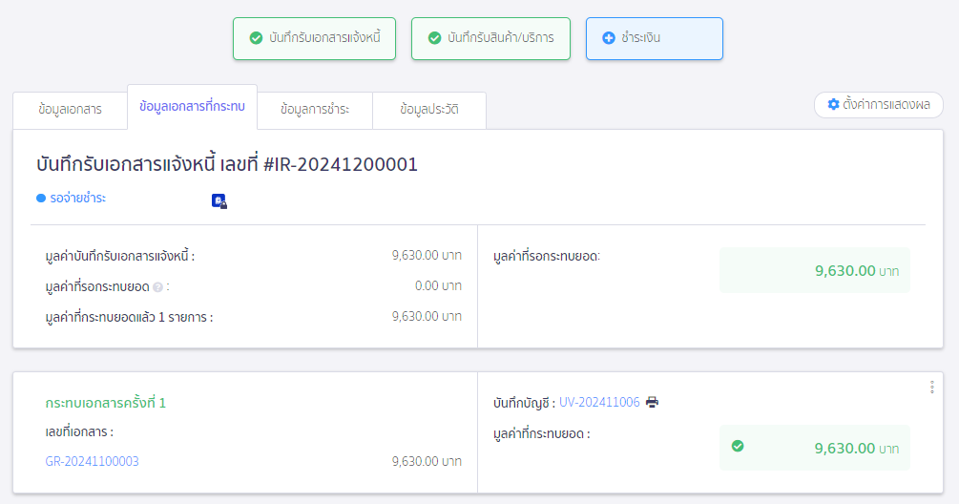Viewport: 959px width, 504px height.
Task: Open ข้อมูลประวัติ tab
Action: click(x=428, y=110)
